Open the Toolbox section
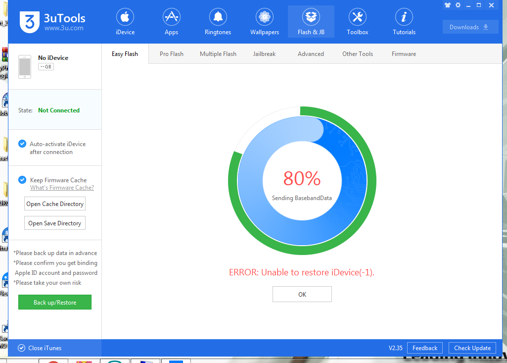 357,22
